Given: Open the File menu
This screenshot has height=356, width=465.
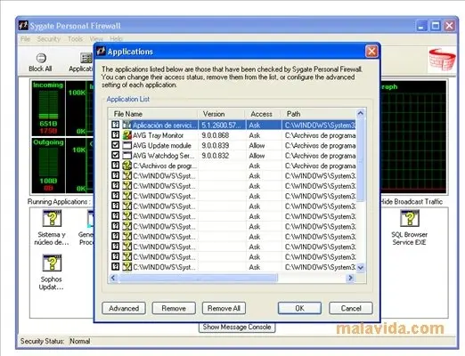Looking at the screenshot, I should pyautogui.click(x=26, y=39).
